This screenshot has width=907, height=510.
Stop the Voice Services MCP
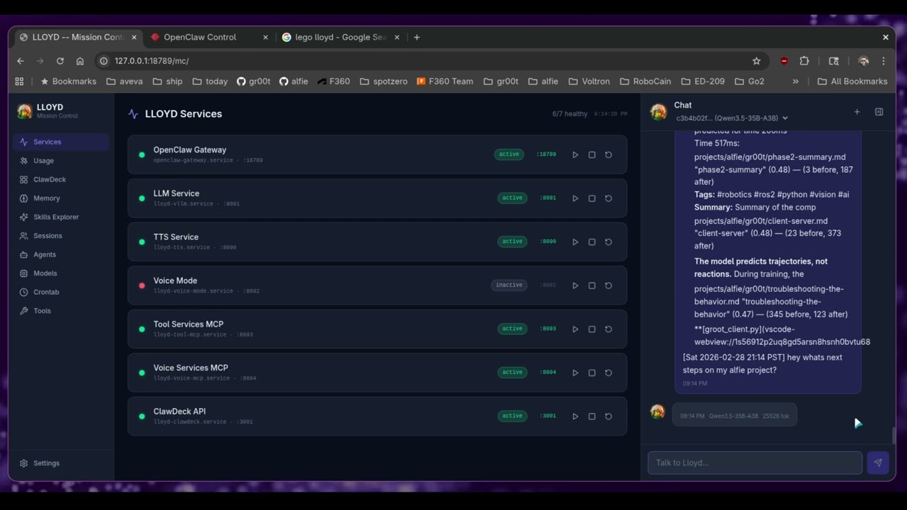592,373
